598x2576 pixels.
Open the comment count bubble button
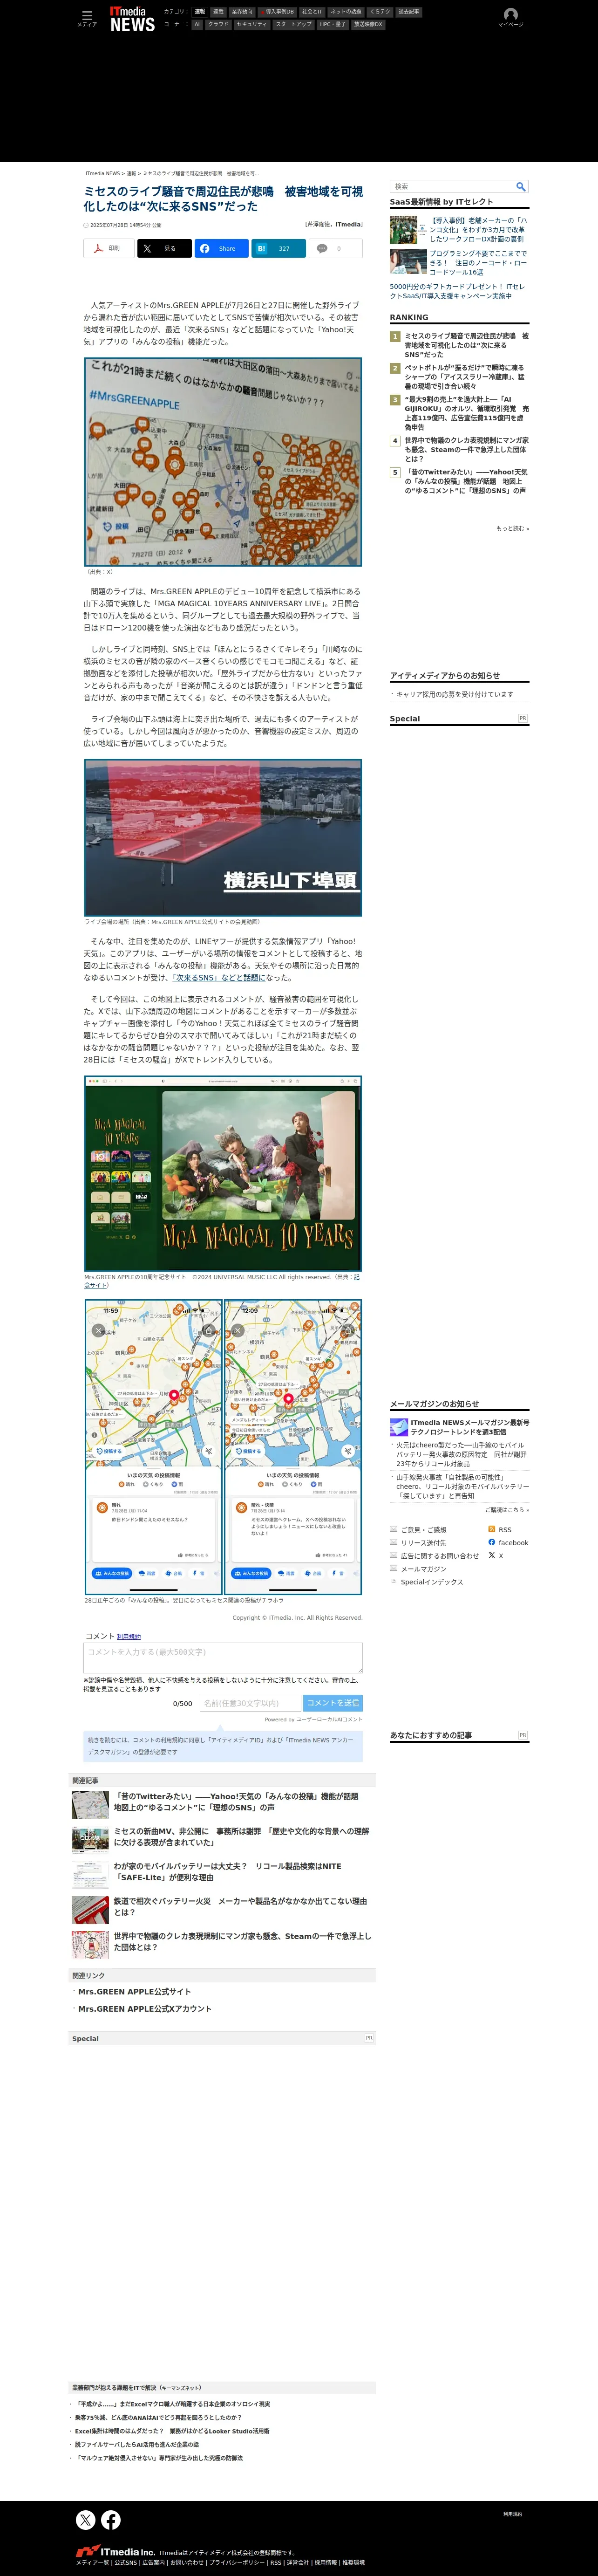[335, 248]
